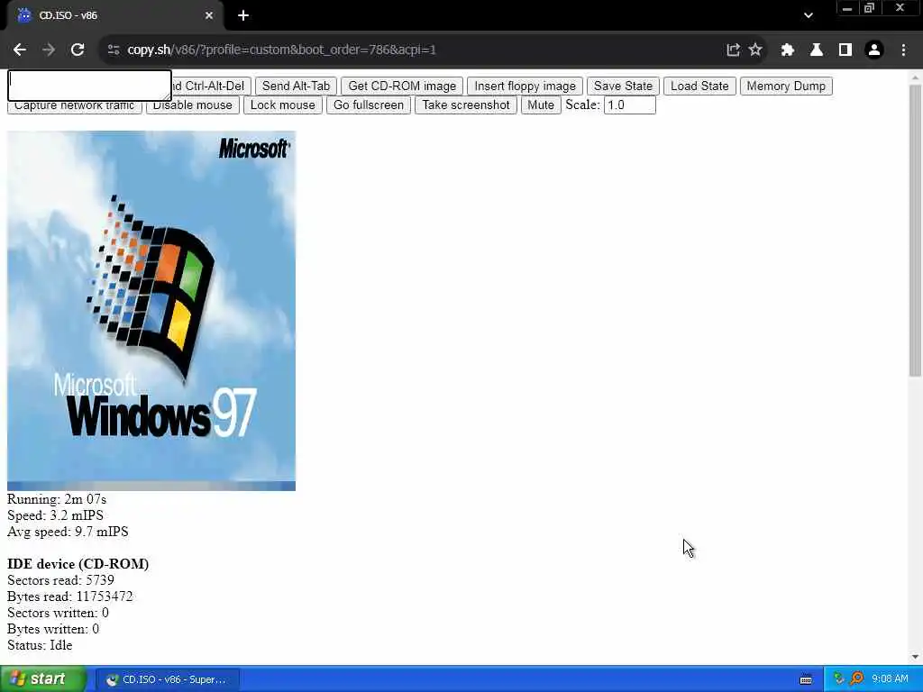
Task: Share this page icon in address bar
Action: (733, 50)
